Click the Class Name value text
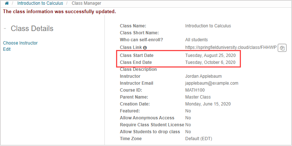Screen dimensions: 292x146 tap(208, 26)
